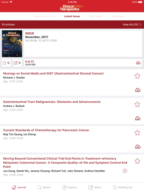Expand the author list with the plus icon

[x=125, y=171]
